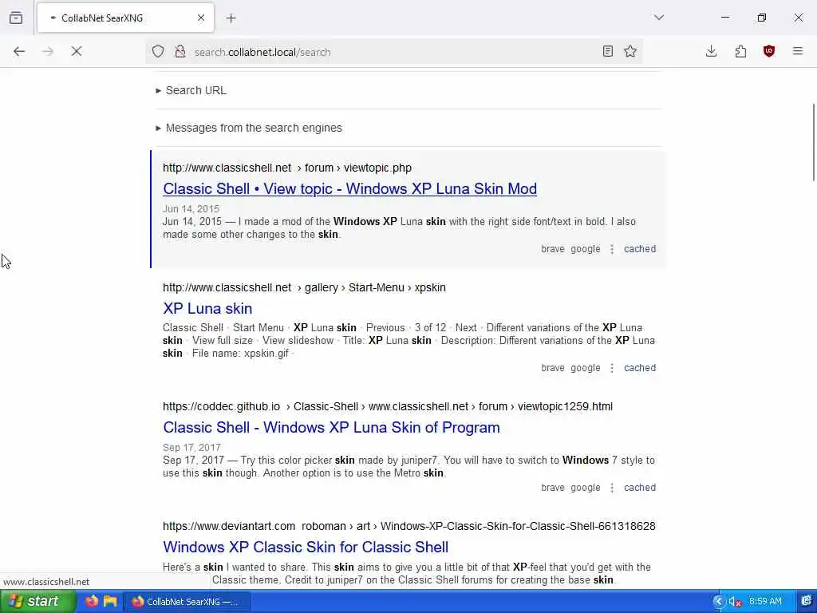
Task: Click the address bar URL field
Action: point(393,52)
